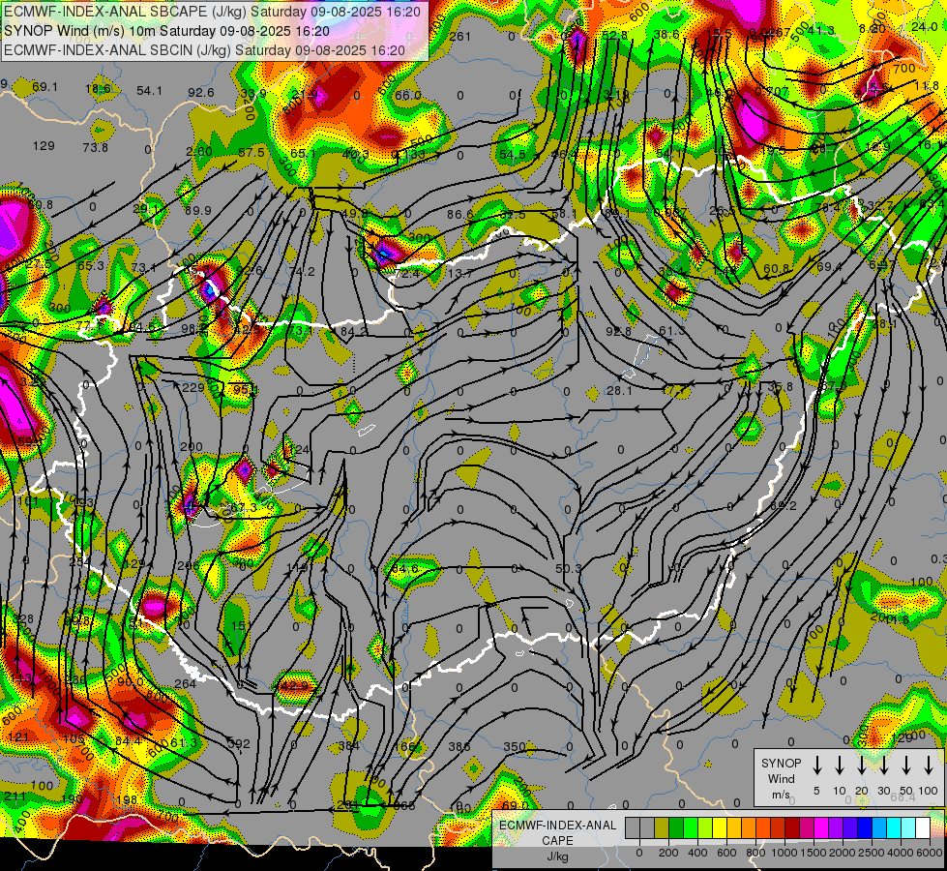Click the map value '350'
This screenshot has width=947, height=871.
coord(514,746)
